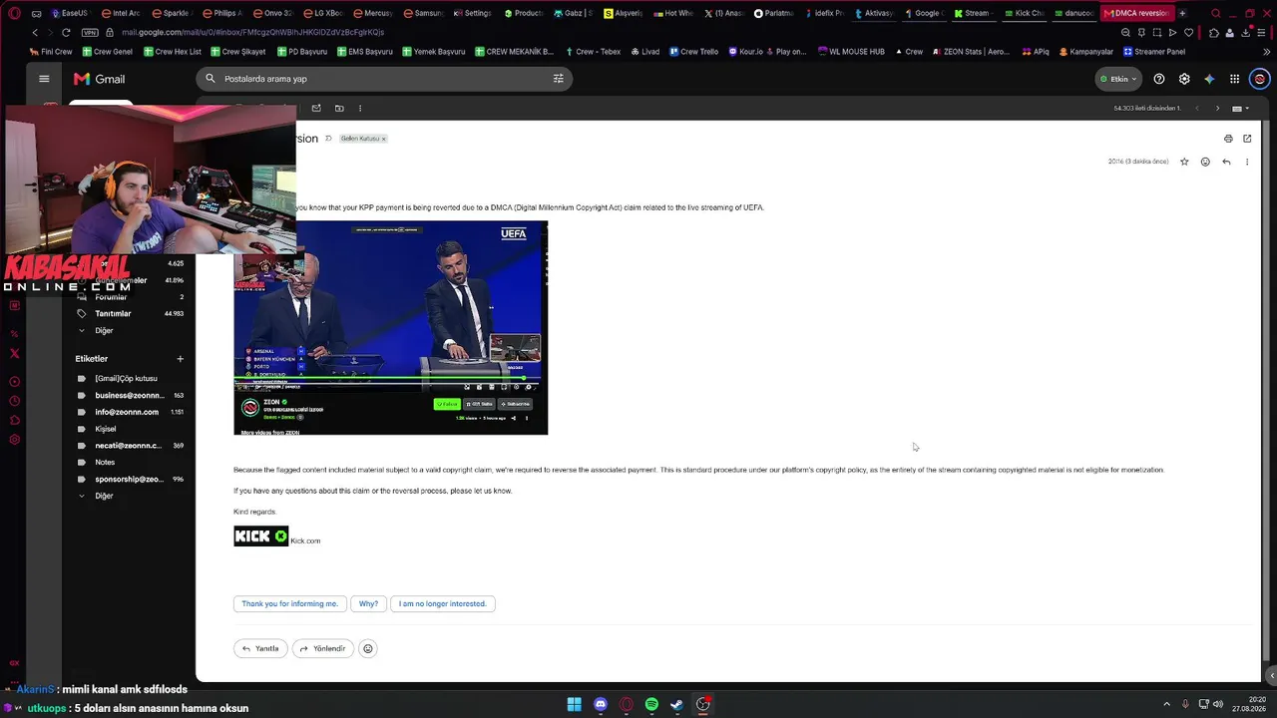Screen dimensions: 1277x718
Task: Open Gmail support help icon
Action: tap(1159, 79)
